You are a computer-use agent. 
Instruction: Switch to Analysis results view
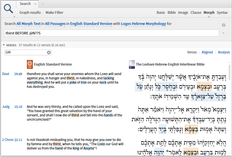click(224, 52)
